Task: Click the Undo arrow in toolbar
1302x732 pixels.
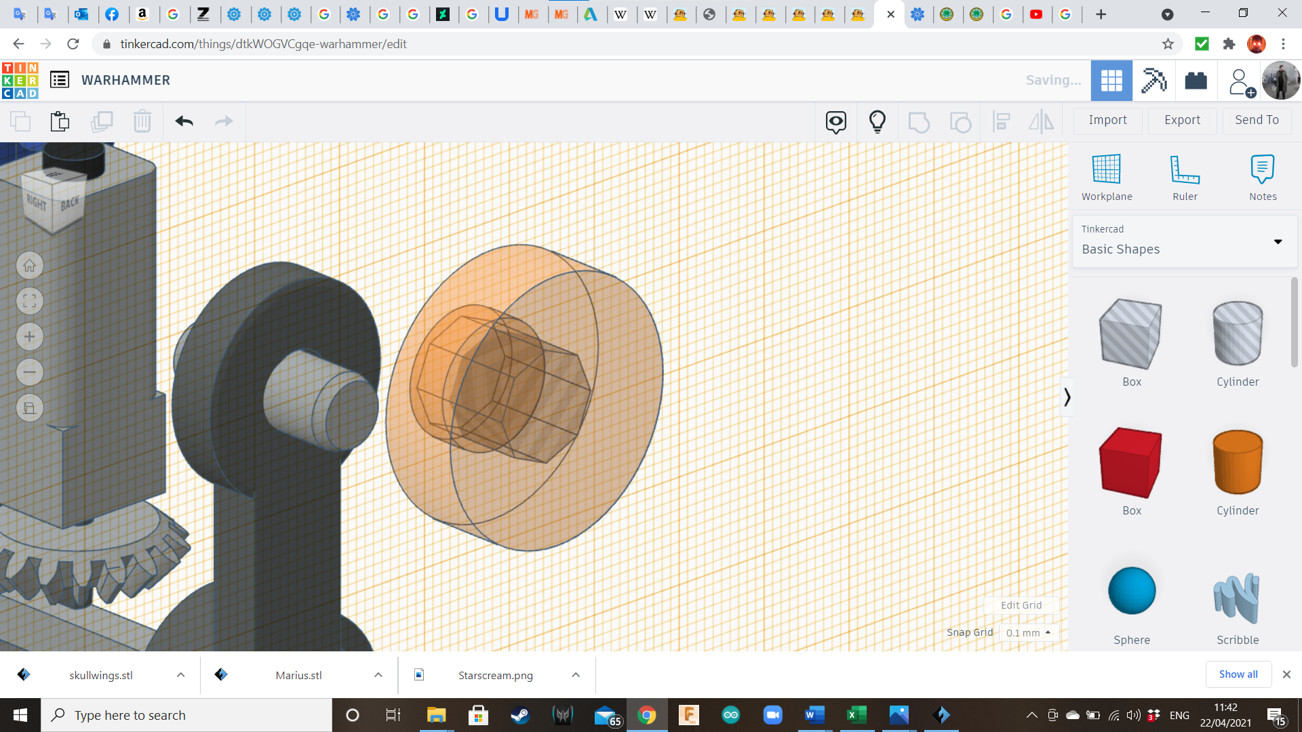Action: coord(184,121)
